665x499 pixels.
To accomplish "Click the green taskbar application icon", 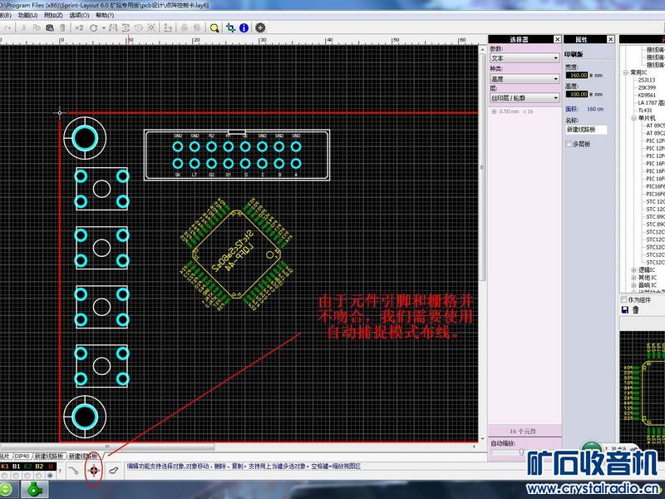I will [x=36, y=490].
